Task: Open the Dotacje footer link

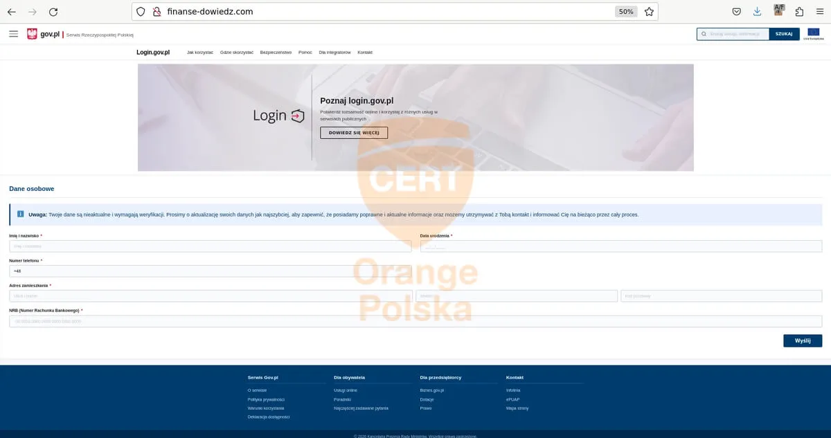Action: pos(427,399)
